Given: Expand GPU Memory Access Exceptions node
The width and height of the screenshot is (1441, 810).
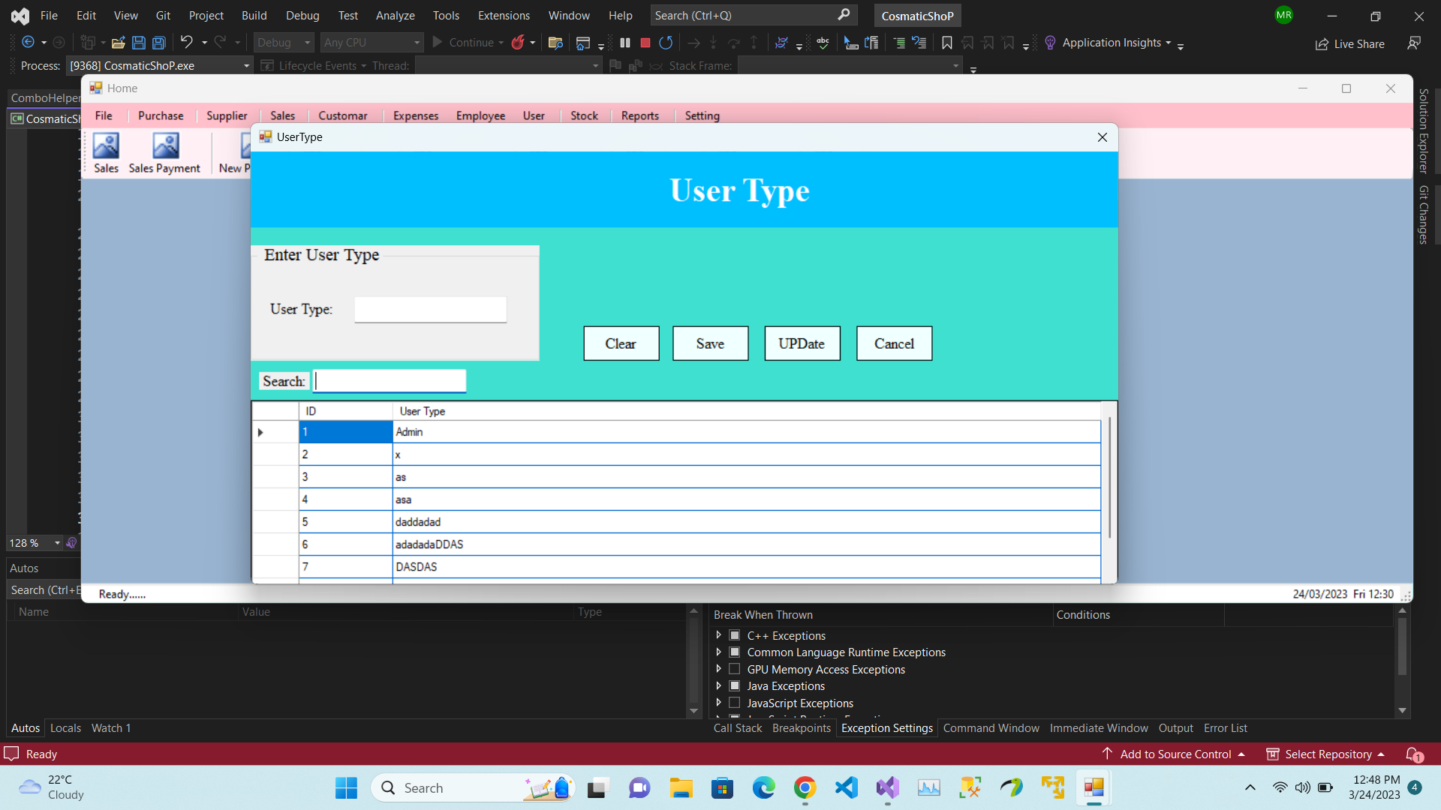Looking at the screenshot, I should click(718, 669).
